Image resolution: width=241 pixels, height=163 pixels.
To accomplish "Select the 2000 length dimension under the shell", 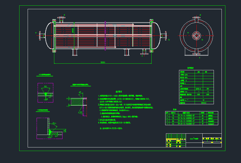I will pyautogui.click(x=102, y=62).
